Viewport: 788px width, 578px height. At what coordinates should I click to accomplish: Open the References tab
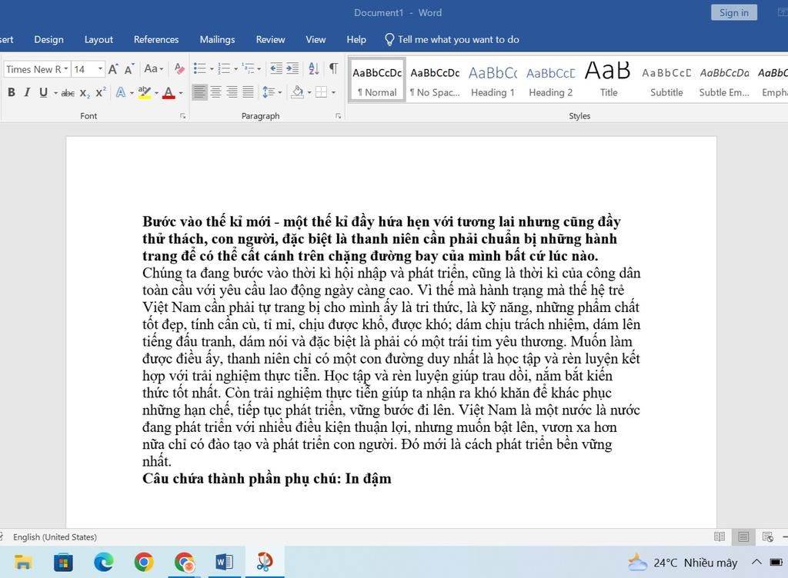(155, 40)
